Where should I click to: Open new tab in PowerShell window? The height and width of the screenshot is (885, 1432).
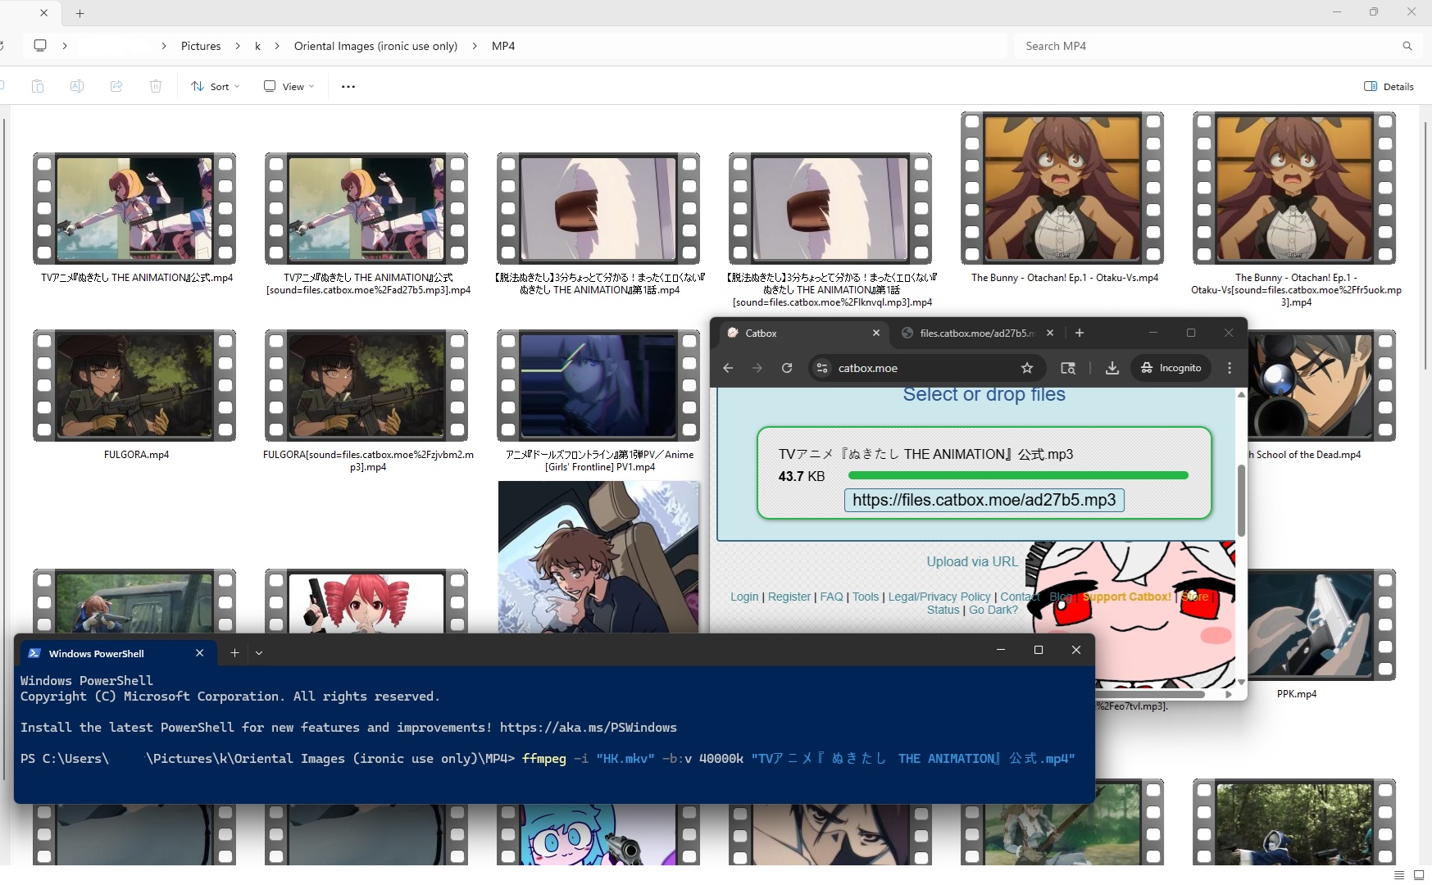click(x=234, y=652)
